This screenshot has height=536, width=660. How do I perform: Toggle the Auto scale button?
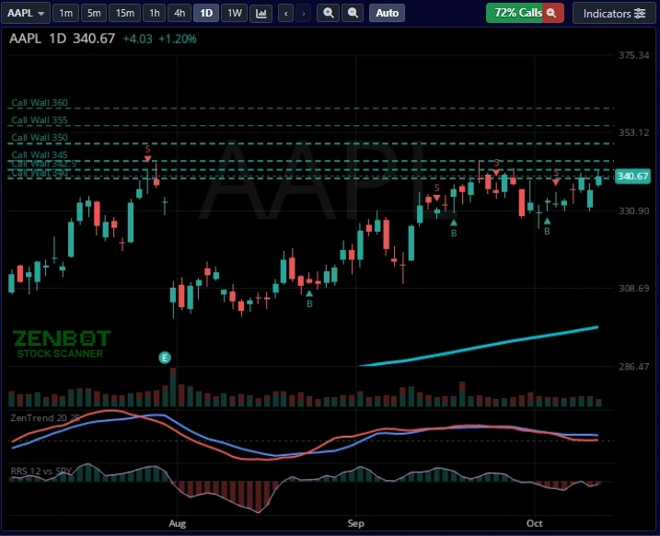[388, 13]
